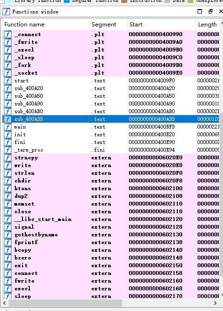Click function icon beside _fork
Image resolution: width=223 pixels, height=311 pixels.
click(8, 65)
